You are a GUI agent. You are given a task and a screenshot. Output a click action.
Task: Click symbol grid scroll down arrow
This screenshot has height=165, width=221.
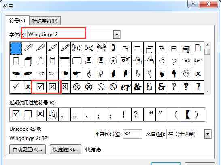pos(208,91)
